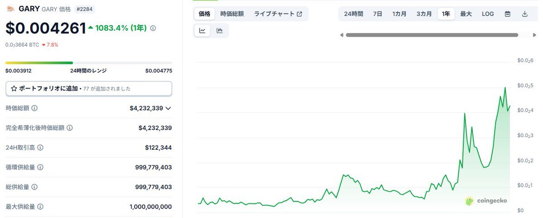Expand the 時価総額 value chevron
Viewport: 543px width, 218px height.
[168, 108]
